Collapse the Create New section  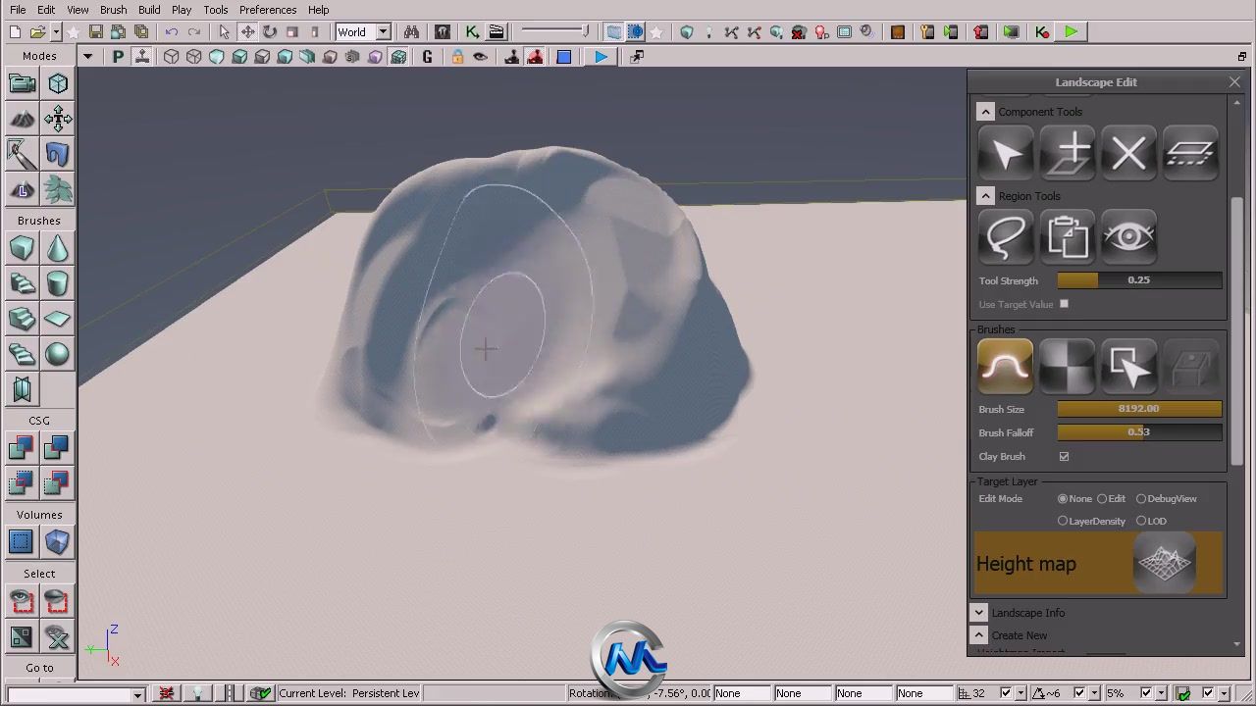tap(978, 635)
